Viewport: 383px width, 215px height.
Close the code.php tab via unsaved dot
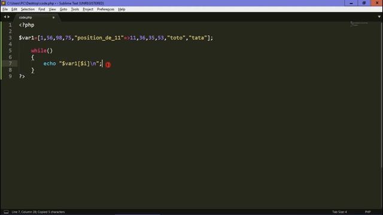point(53,17)
